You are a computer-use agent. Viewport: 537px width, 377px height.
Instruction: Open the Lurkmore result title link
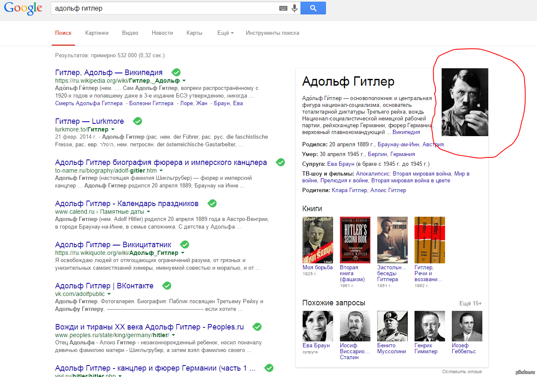click(89, 121)
